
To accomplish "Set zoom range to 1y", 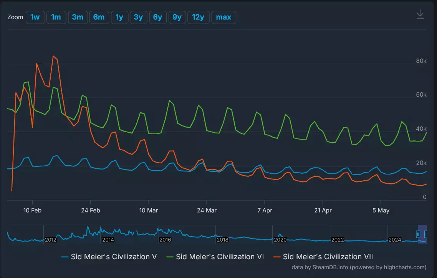I will click(x=119, y=17).
